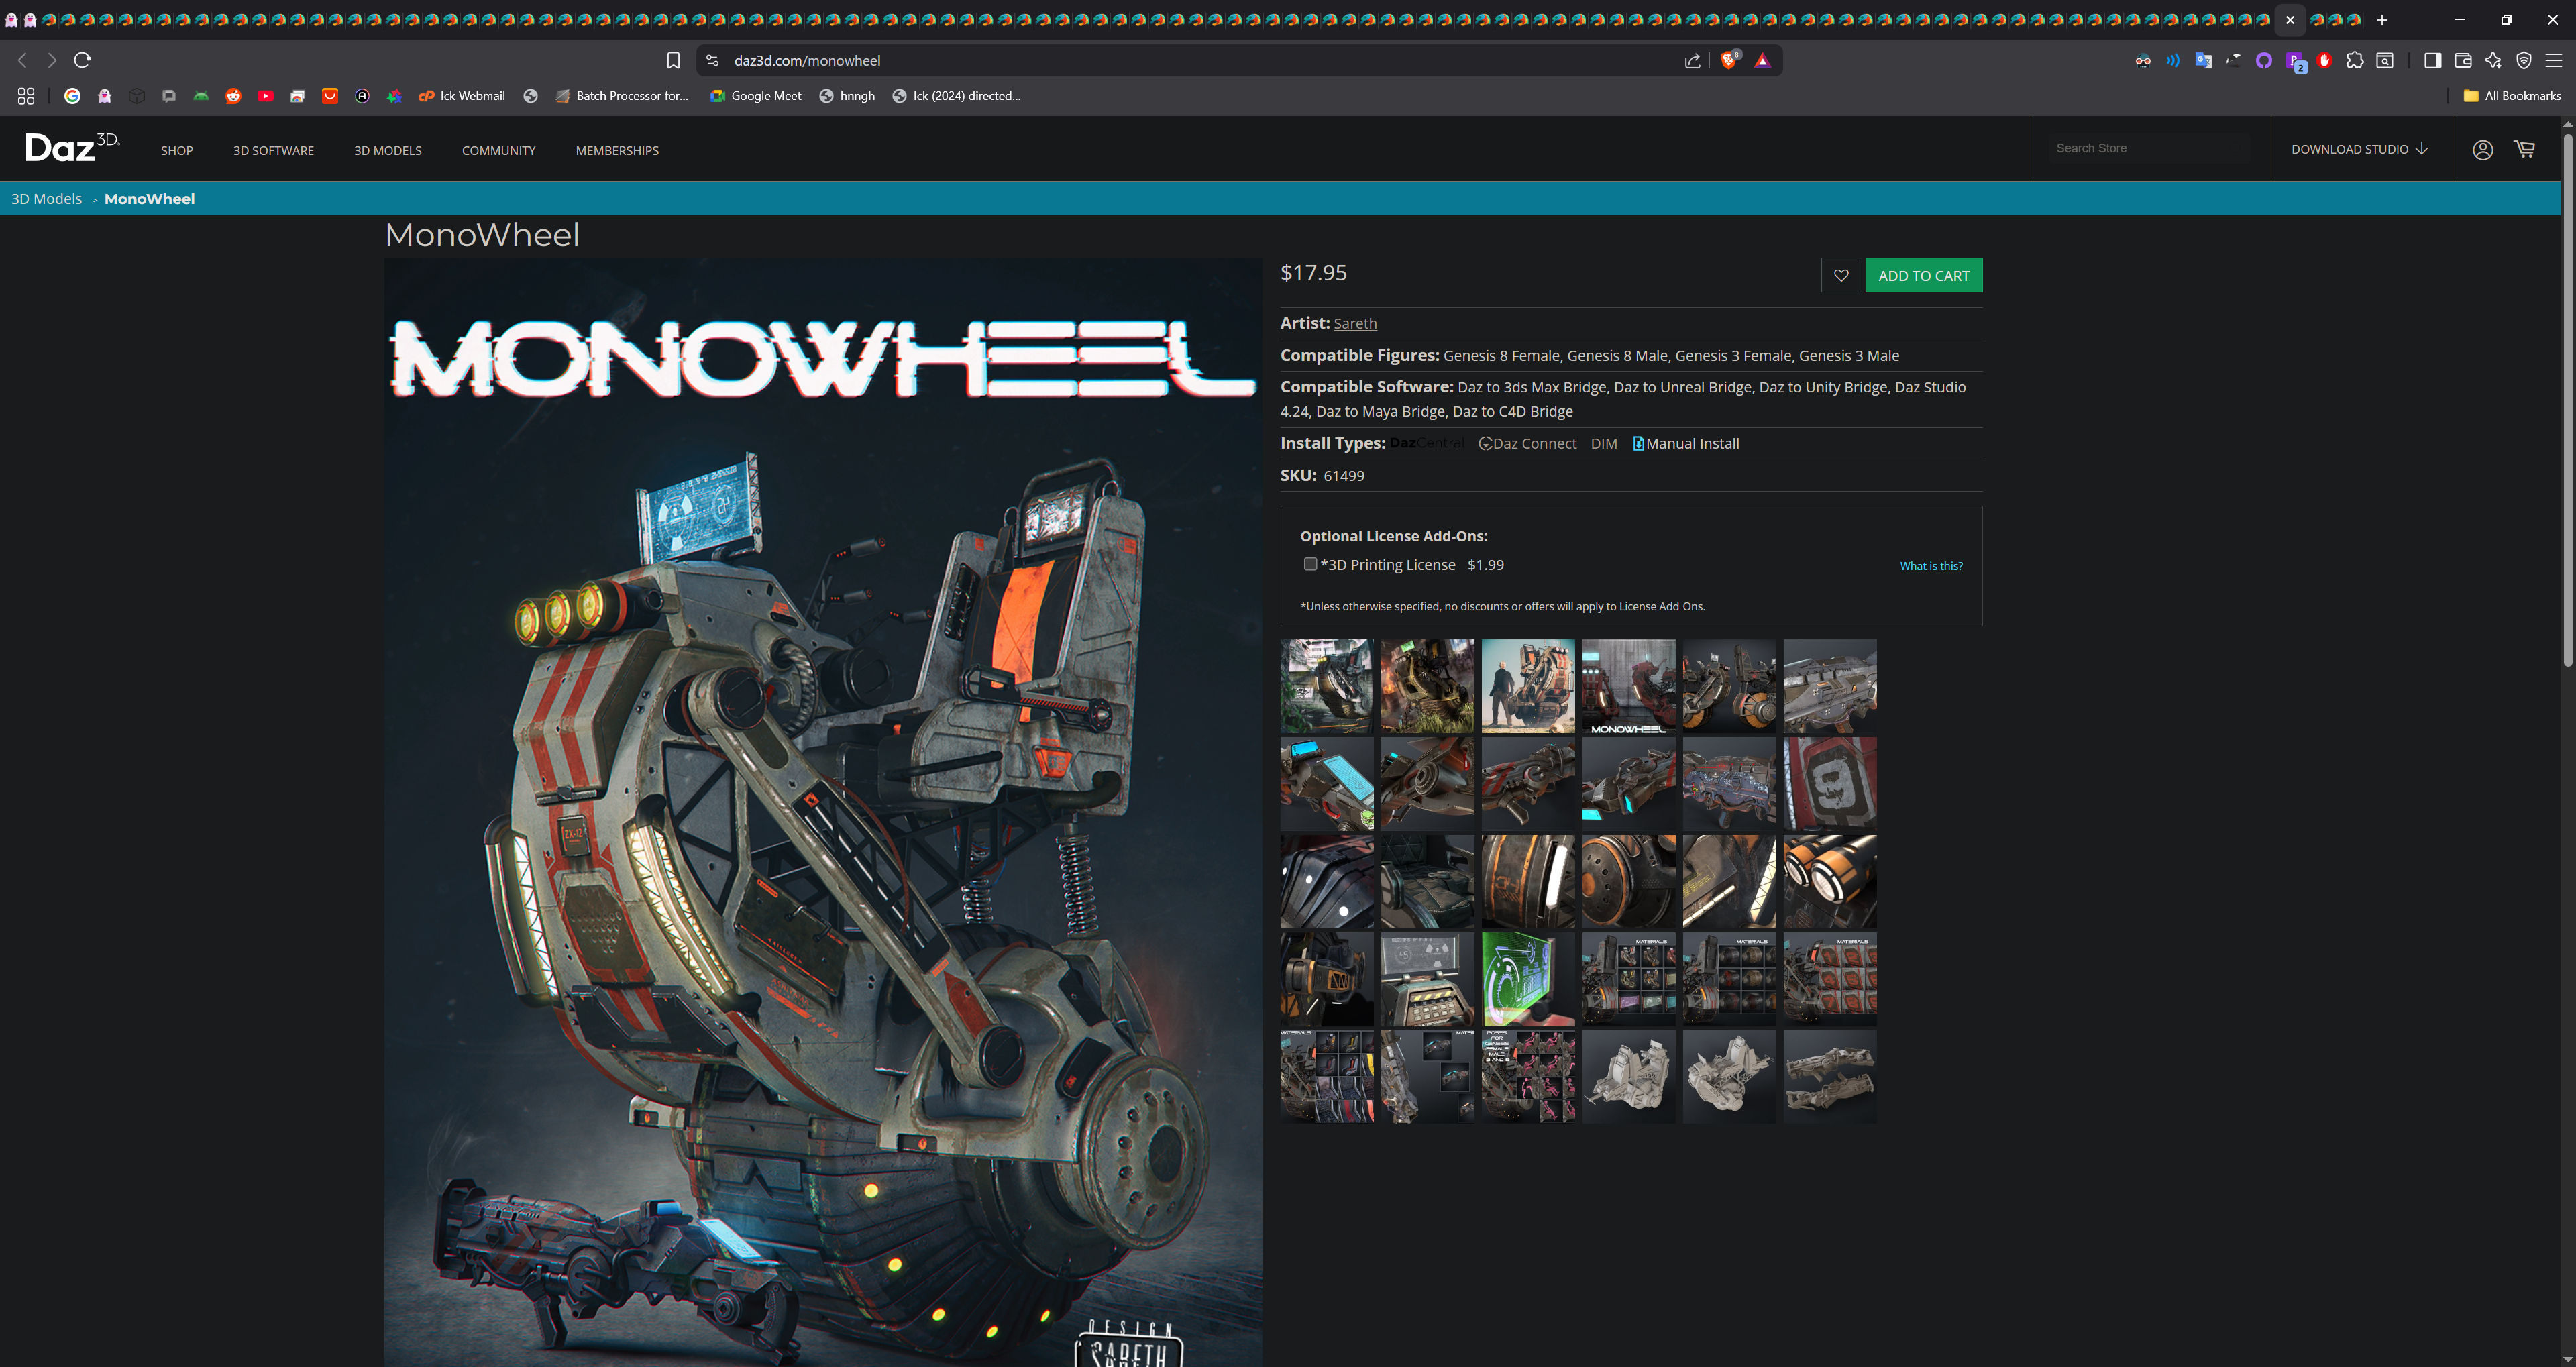Open the extensions puzzle-piece menu
Screen dimensions: 2576x1367
tap(2355, 61)
